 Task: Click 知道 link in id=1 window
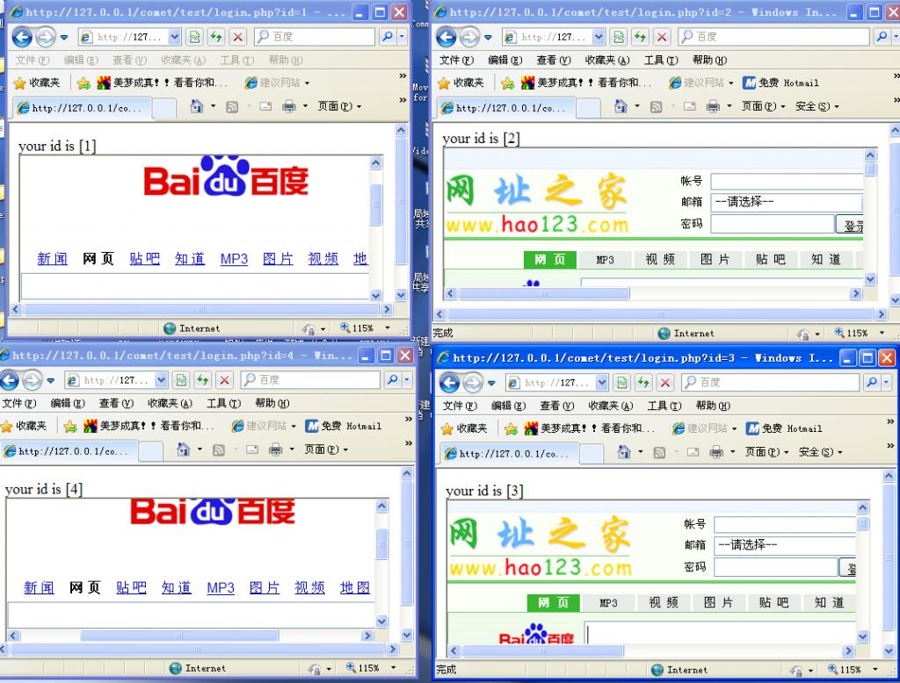[190, 259]
